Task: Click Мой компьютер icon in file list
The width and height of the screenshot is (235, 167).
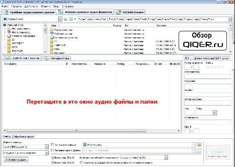Action: (x=52, y=34)
